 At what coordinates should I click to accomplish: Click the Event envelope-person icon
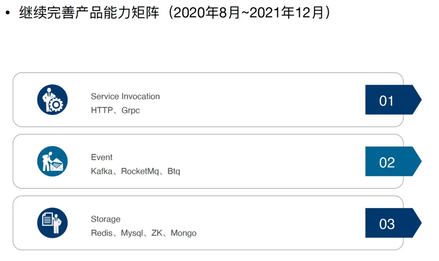52,161
